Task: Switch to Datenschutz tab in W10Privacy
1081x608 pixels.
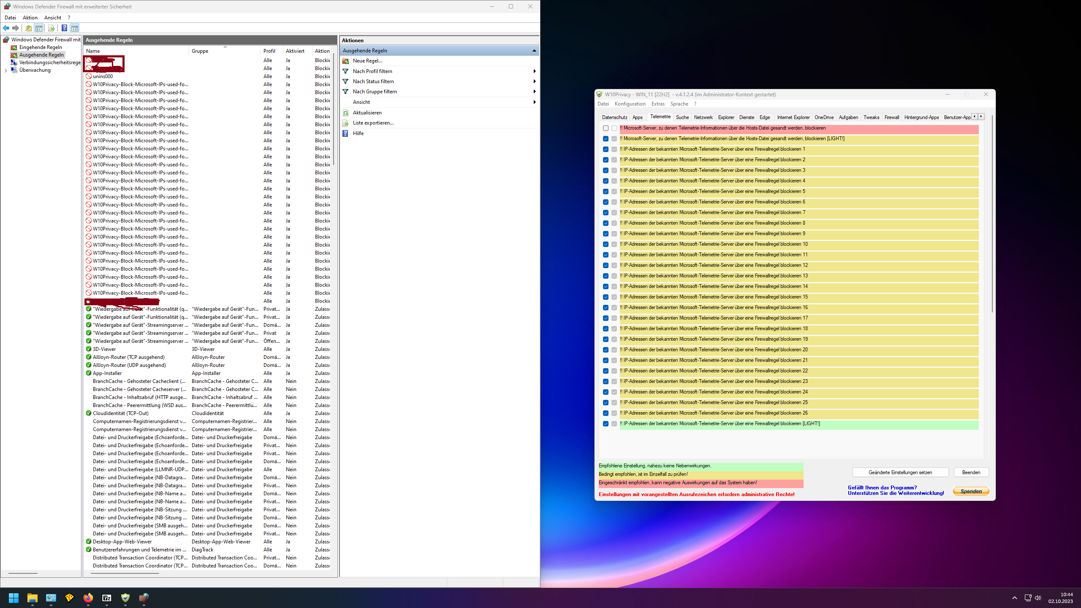Action: pos(614,117)
